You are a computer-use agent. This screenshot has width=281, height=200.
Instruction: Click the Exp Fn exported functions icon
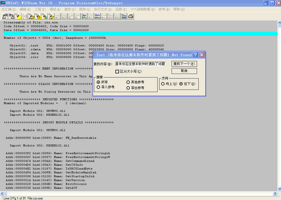[91, 16]
